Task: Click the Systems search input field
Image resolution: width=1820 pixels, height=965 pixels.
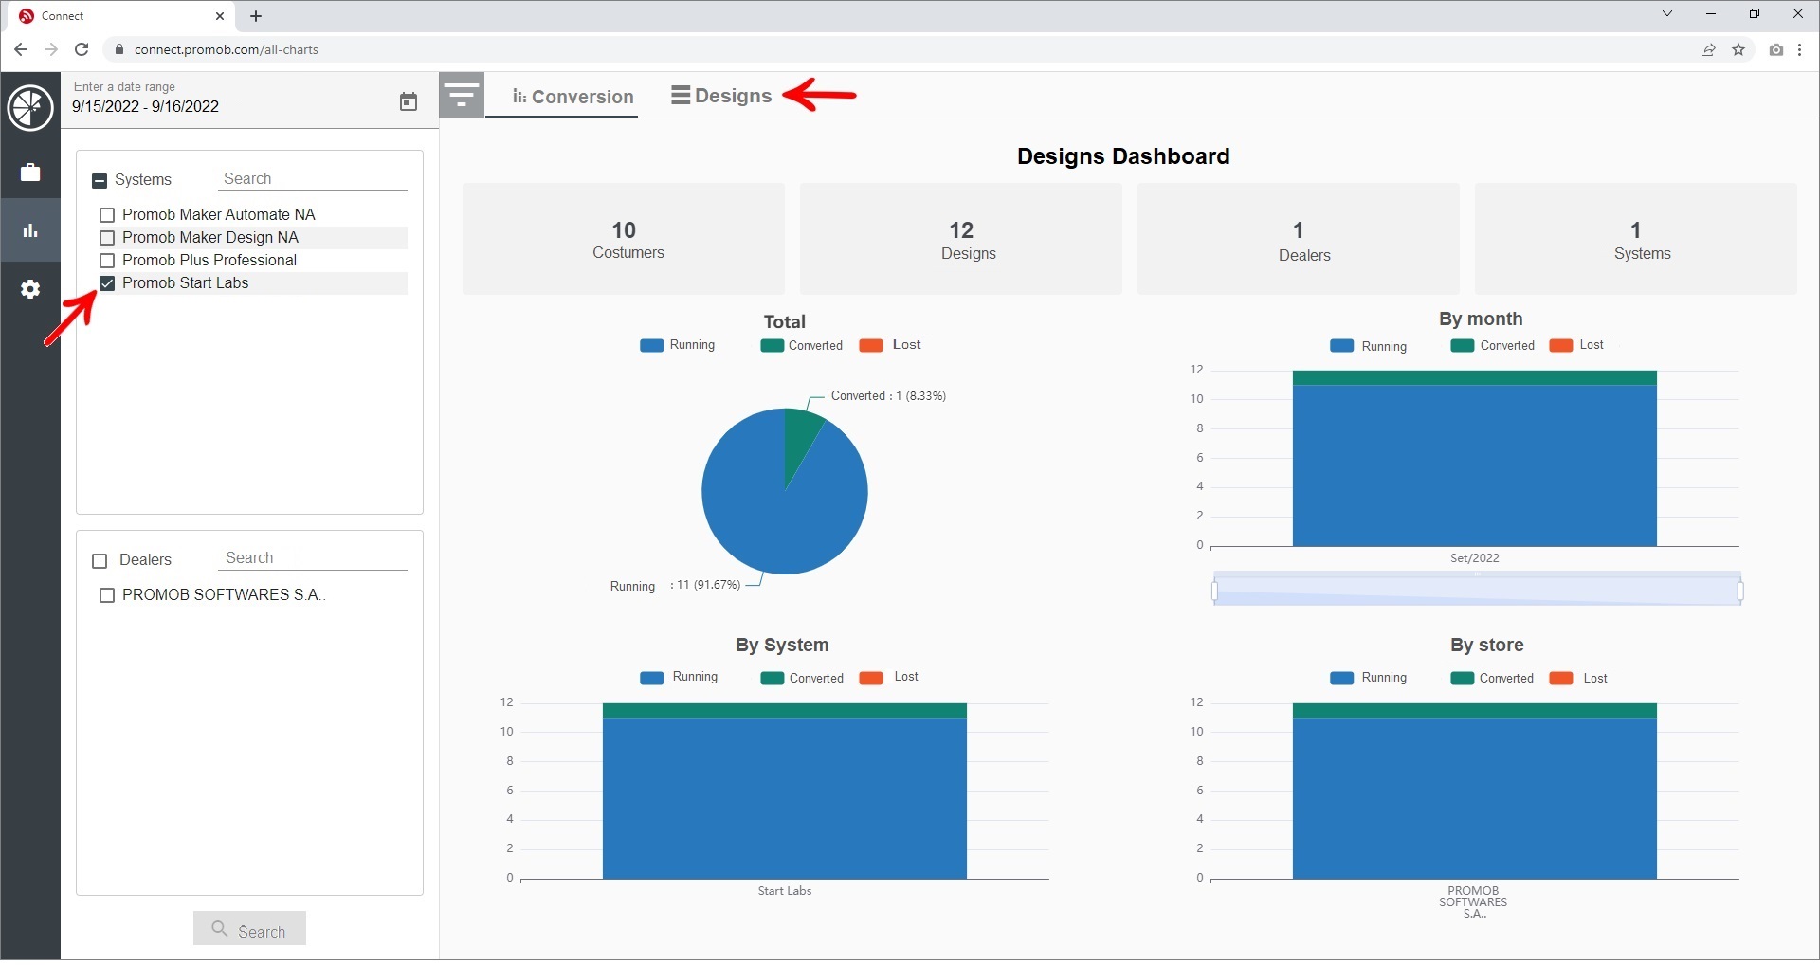Action: tap(313, 179)
